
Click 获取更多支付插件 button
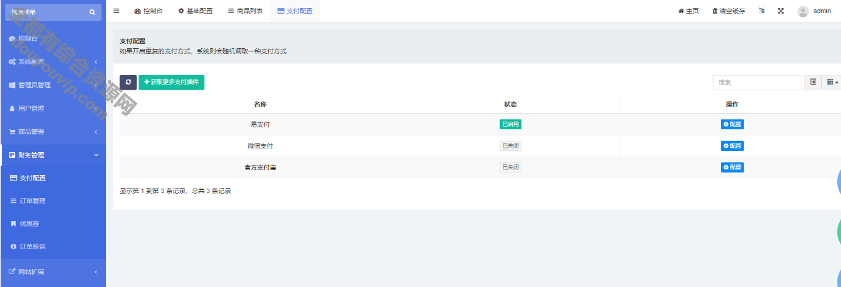pos(172,82)
